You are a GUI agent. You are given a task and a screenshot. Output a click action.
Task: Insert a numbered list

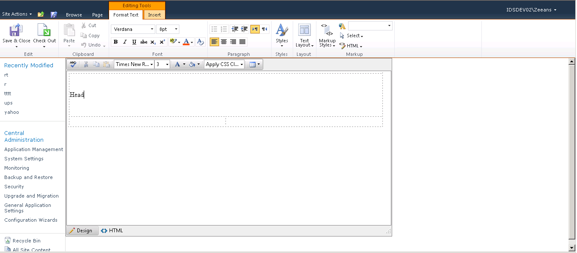coord(224,29)
